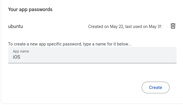Image resolution: width=183 pixels, height=105 pixels.
Task: Click the 'type a name for it below' text
Action: [x=107, y=44]
